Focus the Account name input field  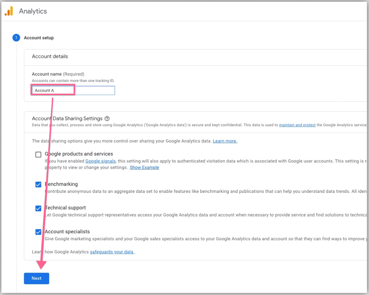click(73, 90)
